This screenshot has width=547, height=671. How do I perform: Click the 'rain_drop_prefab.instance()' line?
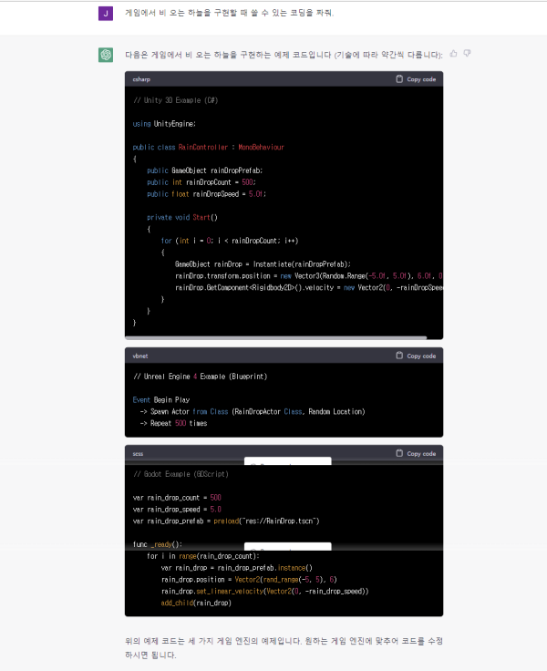coord(237,568)
